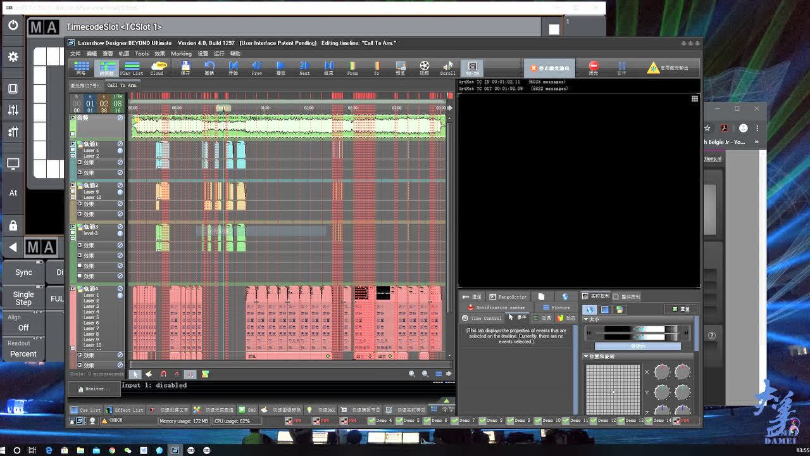The height and width of the screenshot is (456, 810).
Task: Open the 视频 video reel tool
Action: 424,68
